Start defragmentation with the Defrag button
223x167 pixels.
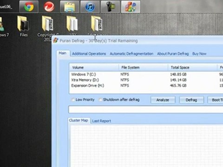click(x=191, y=100)
